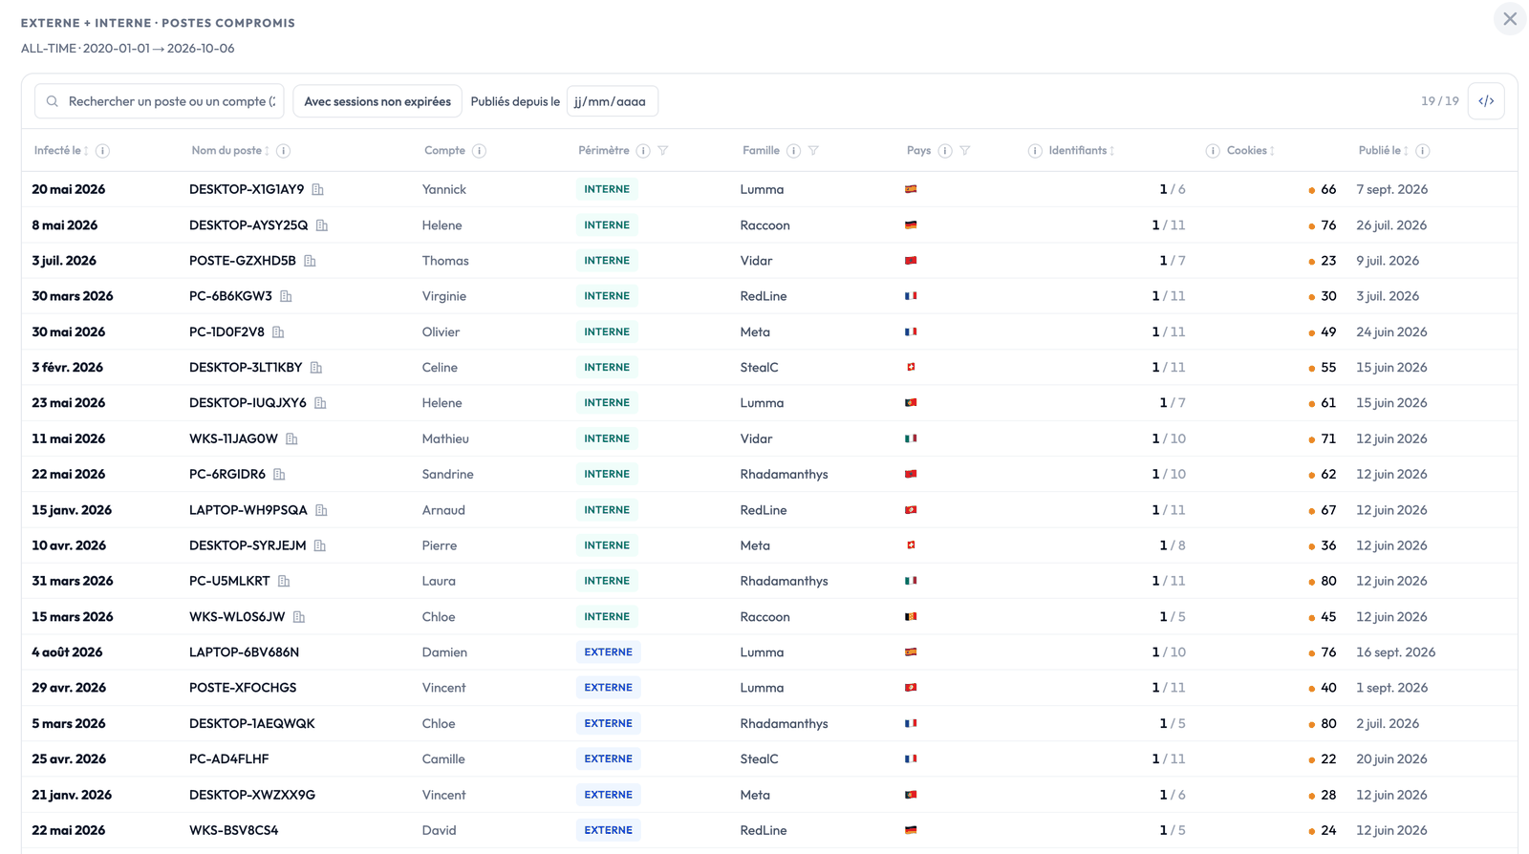
Task: Click the PC-AD4FLHF post name
Action: [x=229, y=759]
